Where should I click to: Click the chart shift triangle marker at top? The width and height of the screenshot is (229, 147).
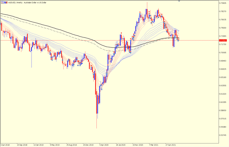tap(179, 1)
